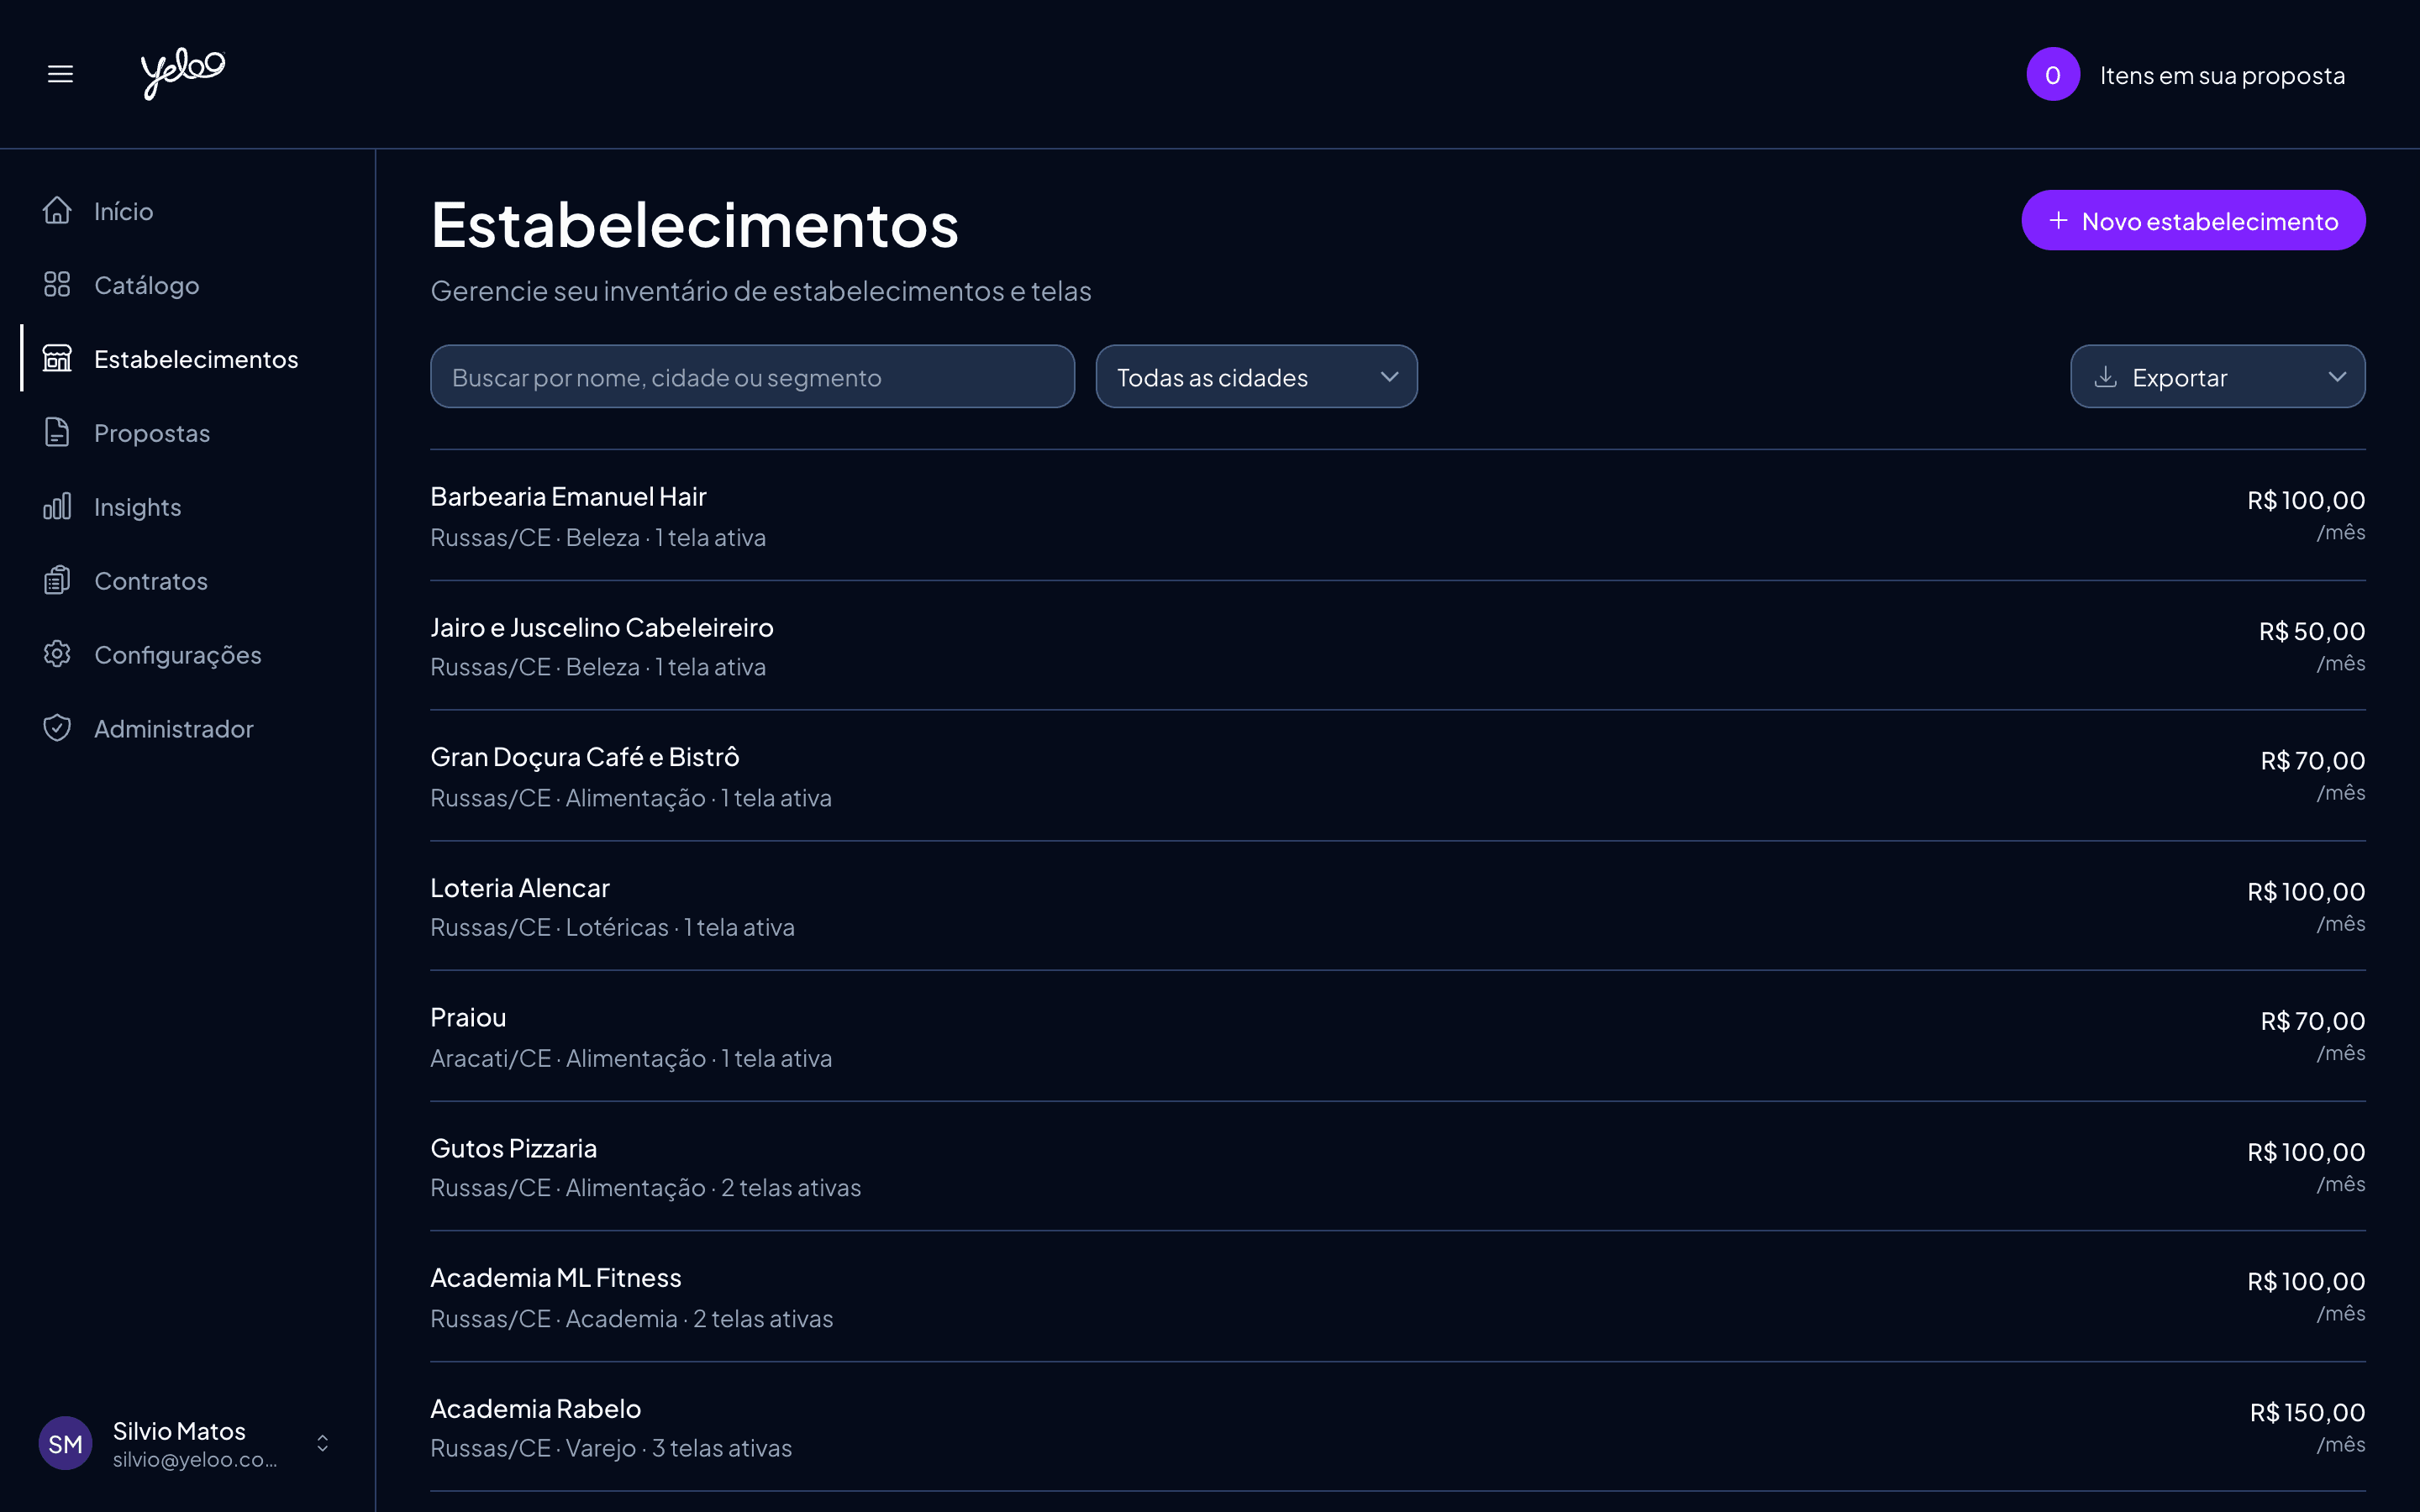Select Academia ML Fitness
This screenshot has width=2420, height=1512.
click(x=1397, y=1297)
